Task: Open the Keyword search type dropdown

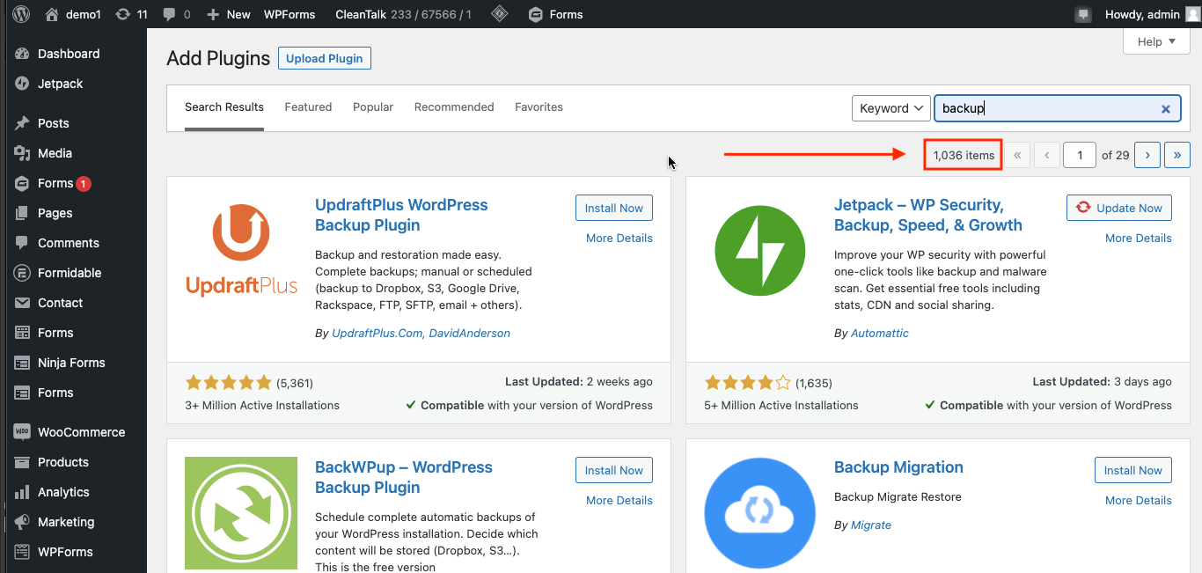Action: pos(891,108)
